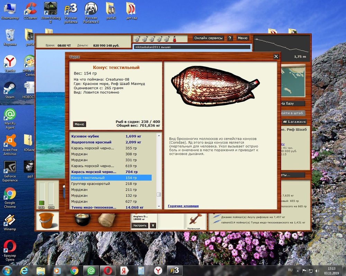Open Steam from the desktop
Viewport: 346px width, 276px height.
[x=10, y=90]
